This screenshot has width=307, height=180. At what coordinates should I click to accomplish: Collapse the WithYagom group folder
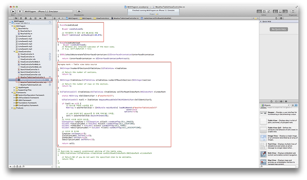pos(12,26)
